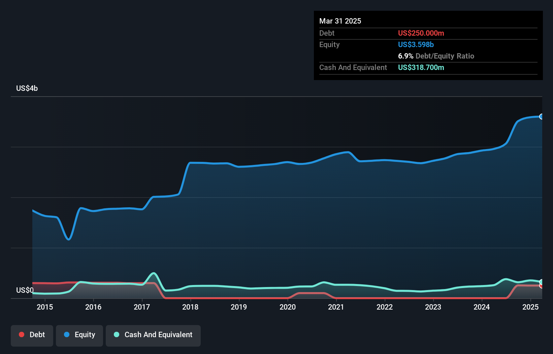Click the 2019 x-axis label
The image size is (553, 354).
click(x=239, y=307)
